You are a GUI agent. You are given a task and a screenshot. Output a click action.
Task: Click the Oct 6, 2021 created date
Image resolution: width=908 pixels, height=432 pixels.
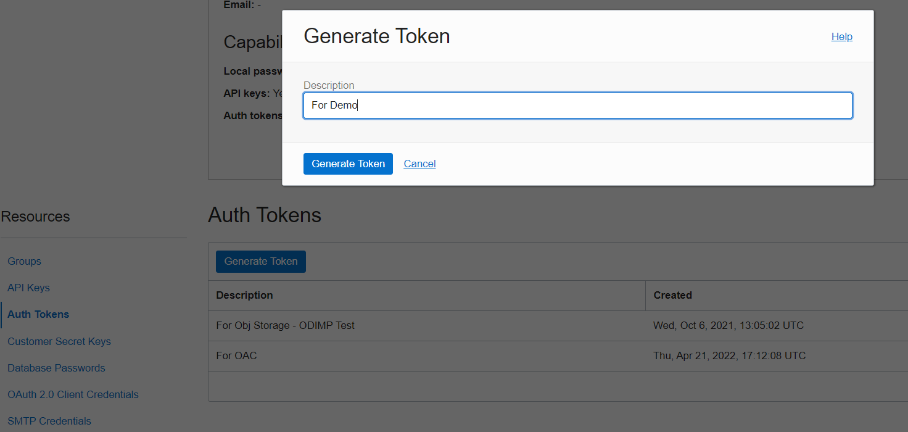728,325
